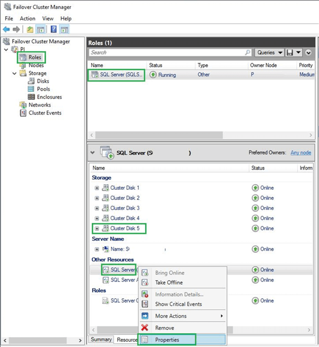The image size is (319, 347).
Task: Click the Up one level folder icon
Action: point(30,29)
